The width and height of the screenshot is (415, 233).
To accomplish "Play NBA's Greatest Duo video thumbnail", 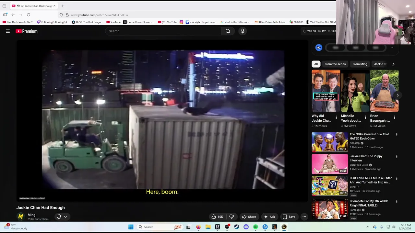I will tap(330, 142).
